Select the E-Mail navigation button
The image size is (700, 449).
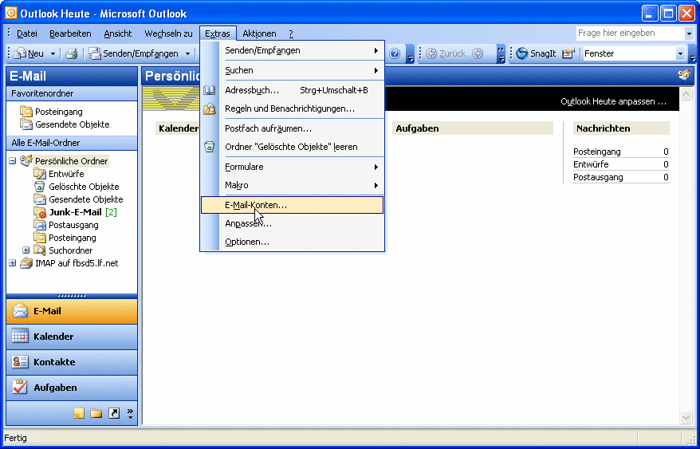click(72, 311)
